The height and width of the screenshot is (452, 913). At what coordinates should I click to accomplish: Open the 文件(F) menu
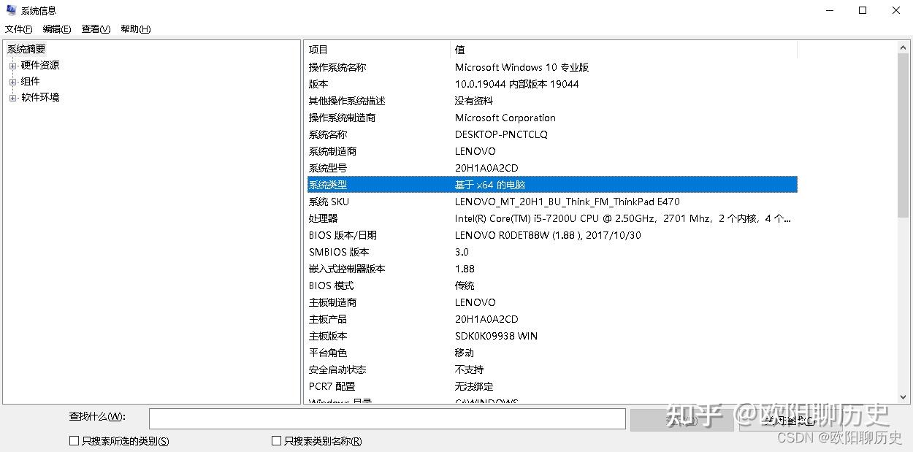[x=18, y=28]
